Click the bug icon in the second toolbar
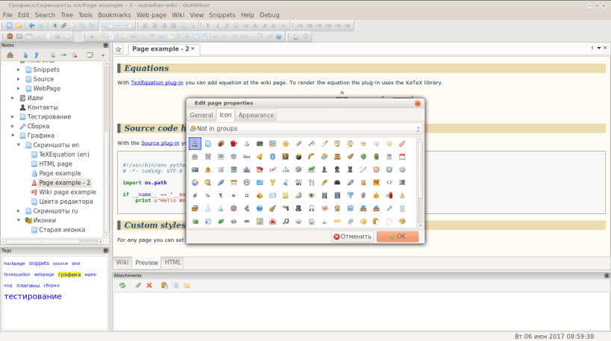This screenshot has height=341, width=611. (x=10, y=37)
